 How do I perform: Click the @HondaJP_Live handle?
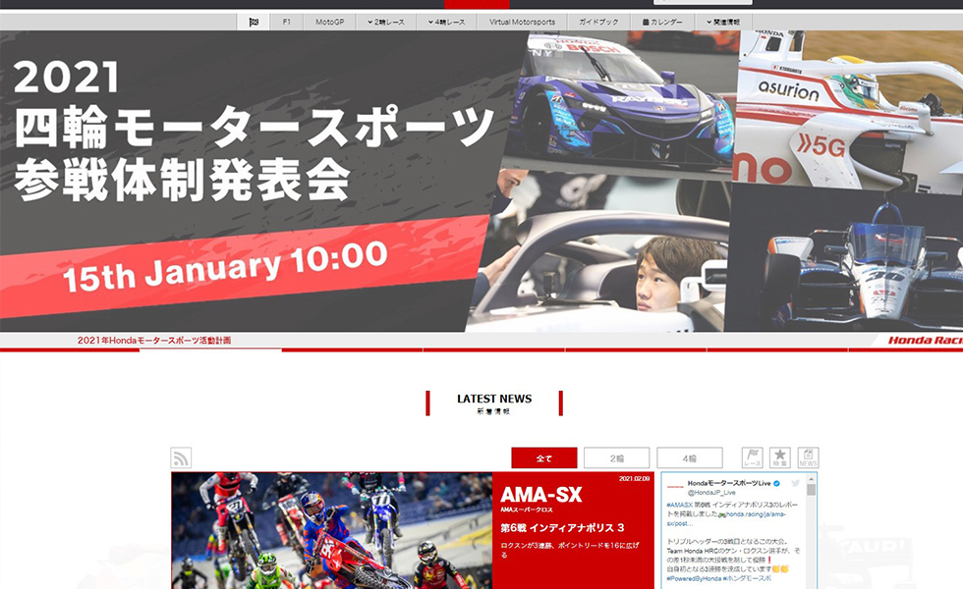point(711,493)
